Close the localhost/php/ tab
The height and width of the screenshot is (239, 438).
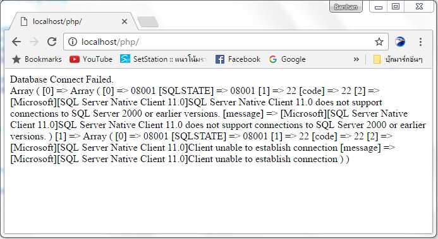(125, 21)
